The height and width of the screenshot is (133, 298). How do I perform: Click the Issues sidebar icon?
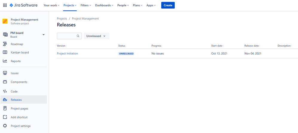click(x=5, y=73)
